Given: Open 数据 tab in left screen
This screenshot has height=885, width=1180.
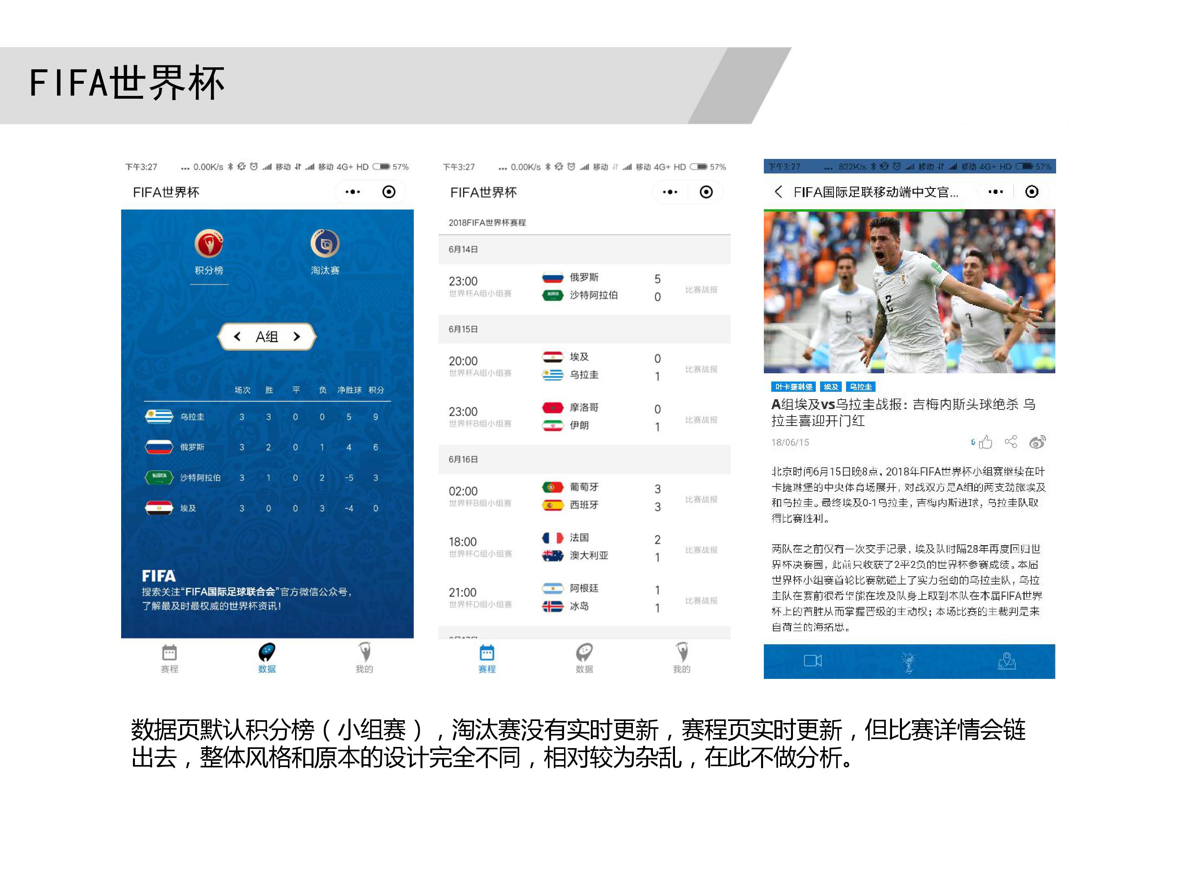Looking at the screenshot, I should tap(267, 659).
